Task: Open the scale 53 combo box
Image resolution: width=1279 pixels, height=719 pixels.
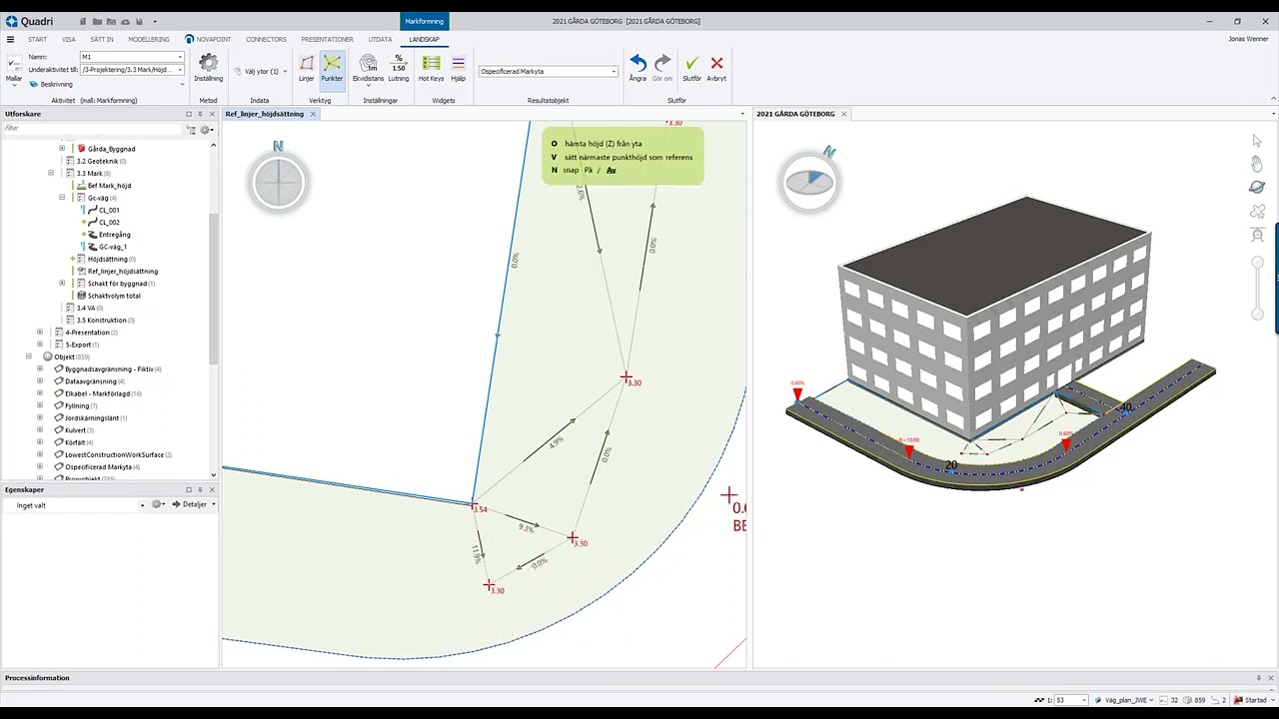Action: tap(1070, 700)
